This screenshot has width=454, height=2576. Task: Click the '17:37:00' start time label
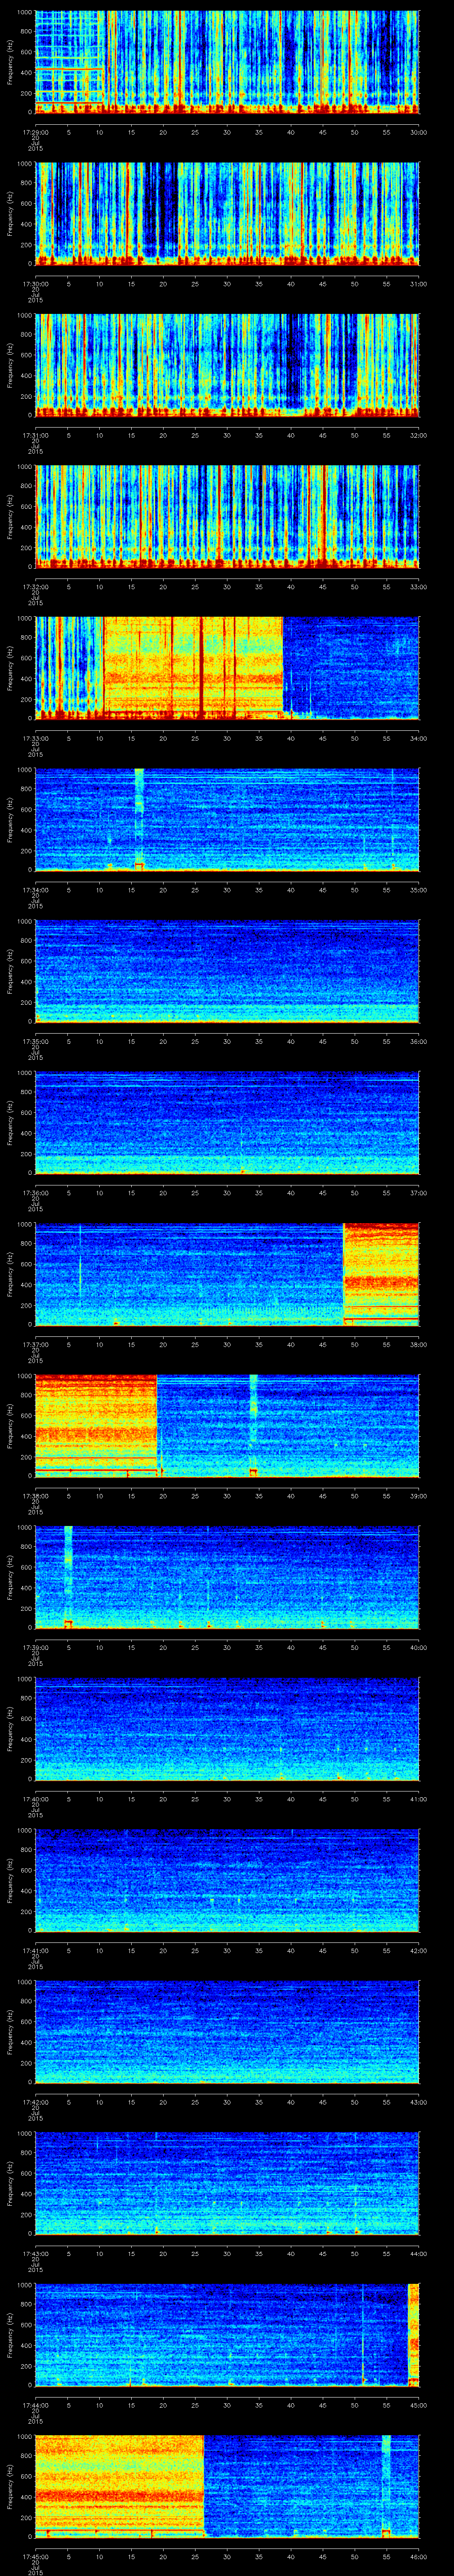click(35, 1343)
